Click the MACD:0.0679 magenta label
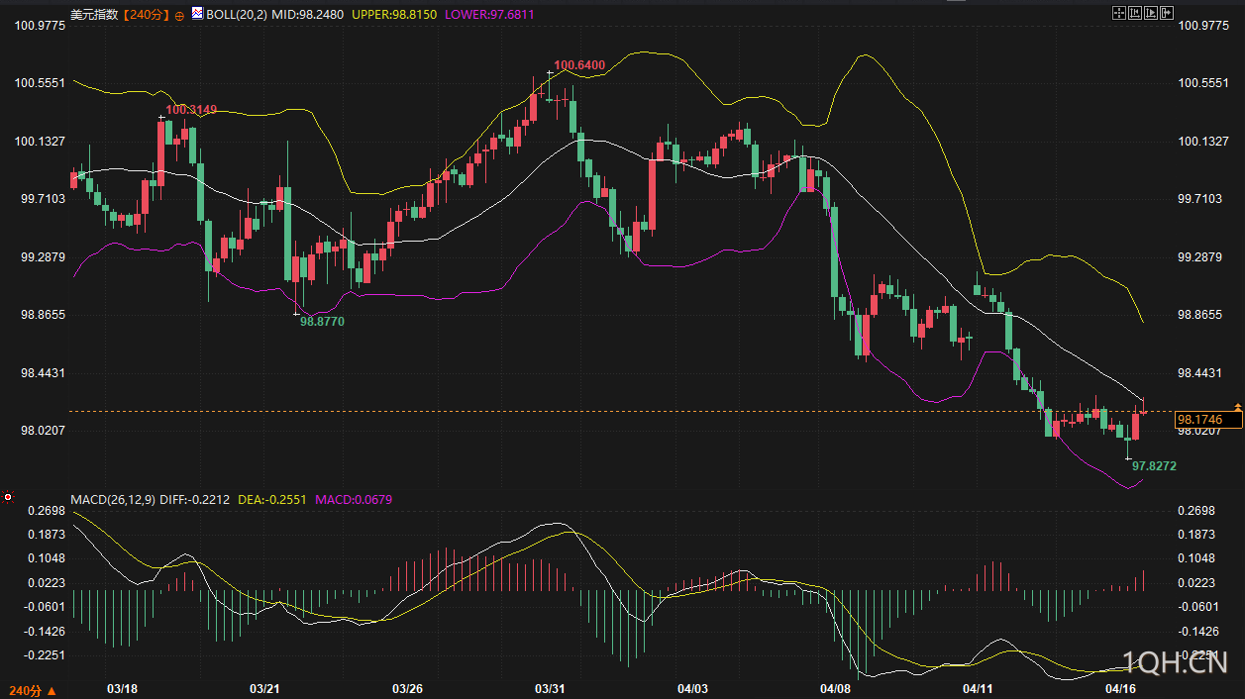Viewport: 1245px width, 699px height. coord(354,499)
